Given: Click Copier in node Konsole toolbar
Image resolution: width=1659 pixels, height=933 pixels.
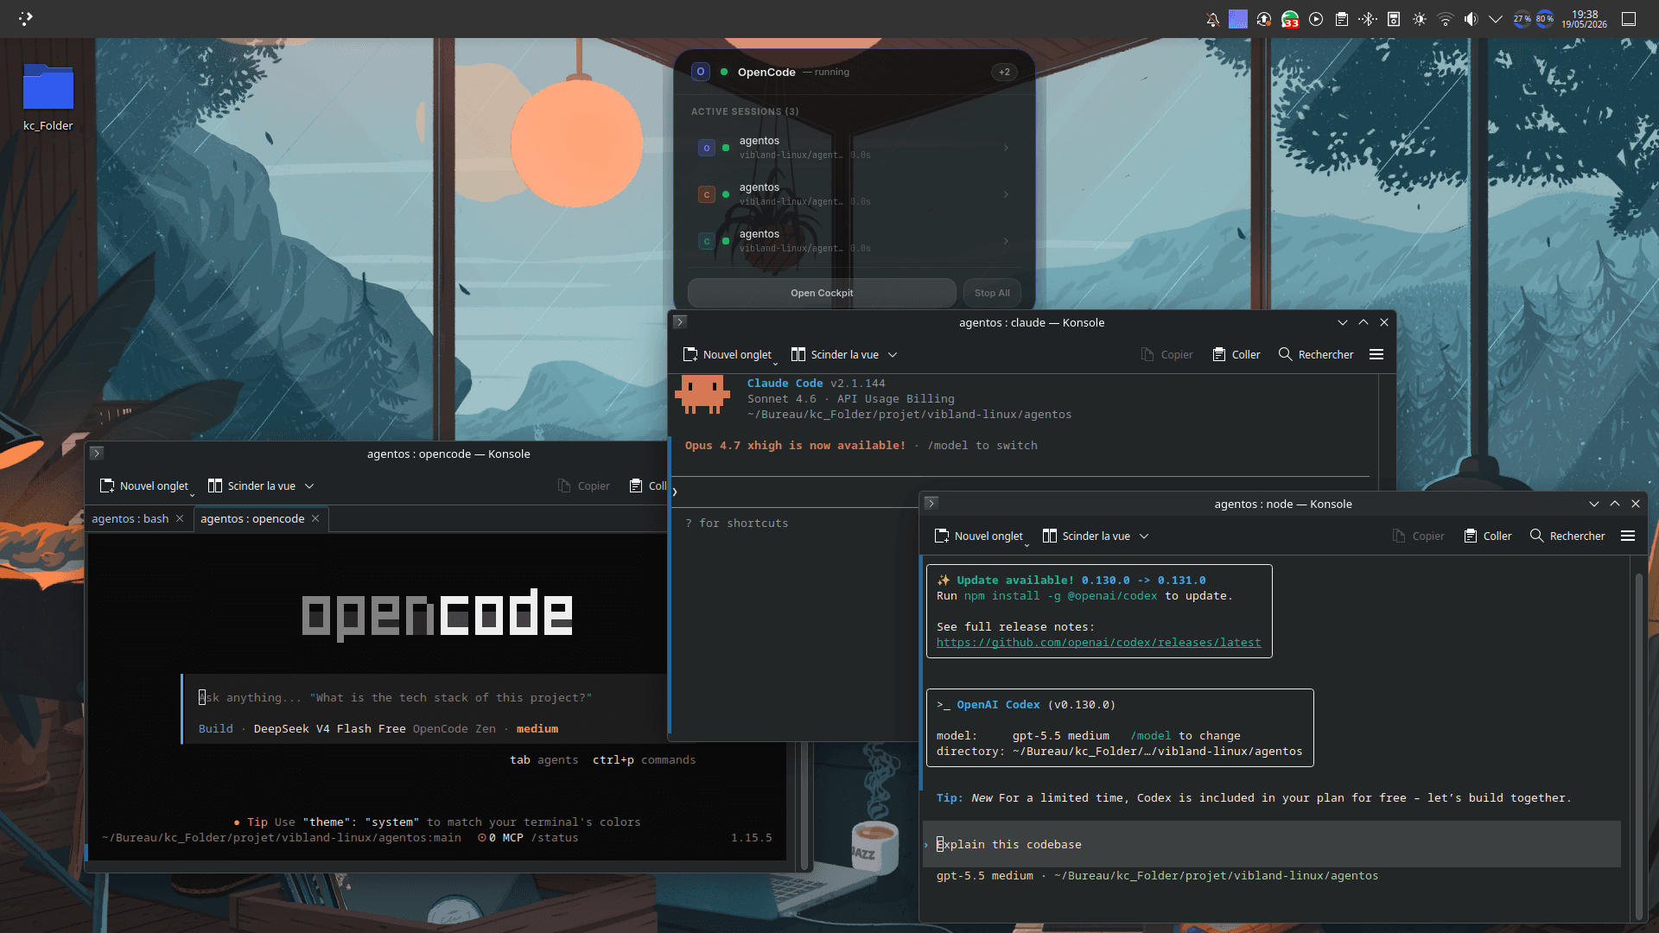Looking at the screenshot, I should tap(1418, 536).
